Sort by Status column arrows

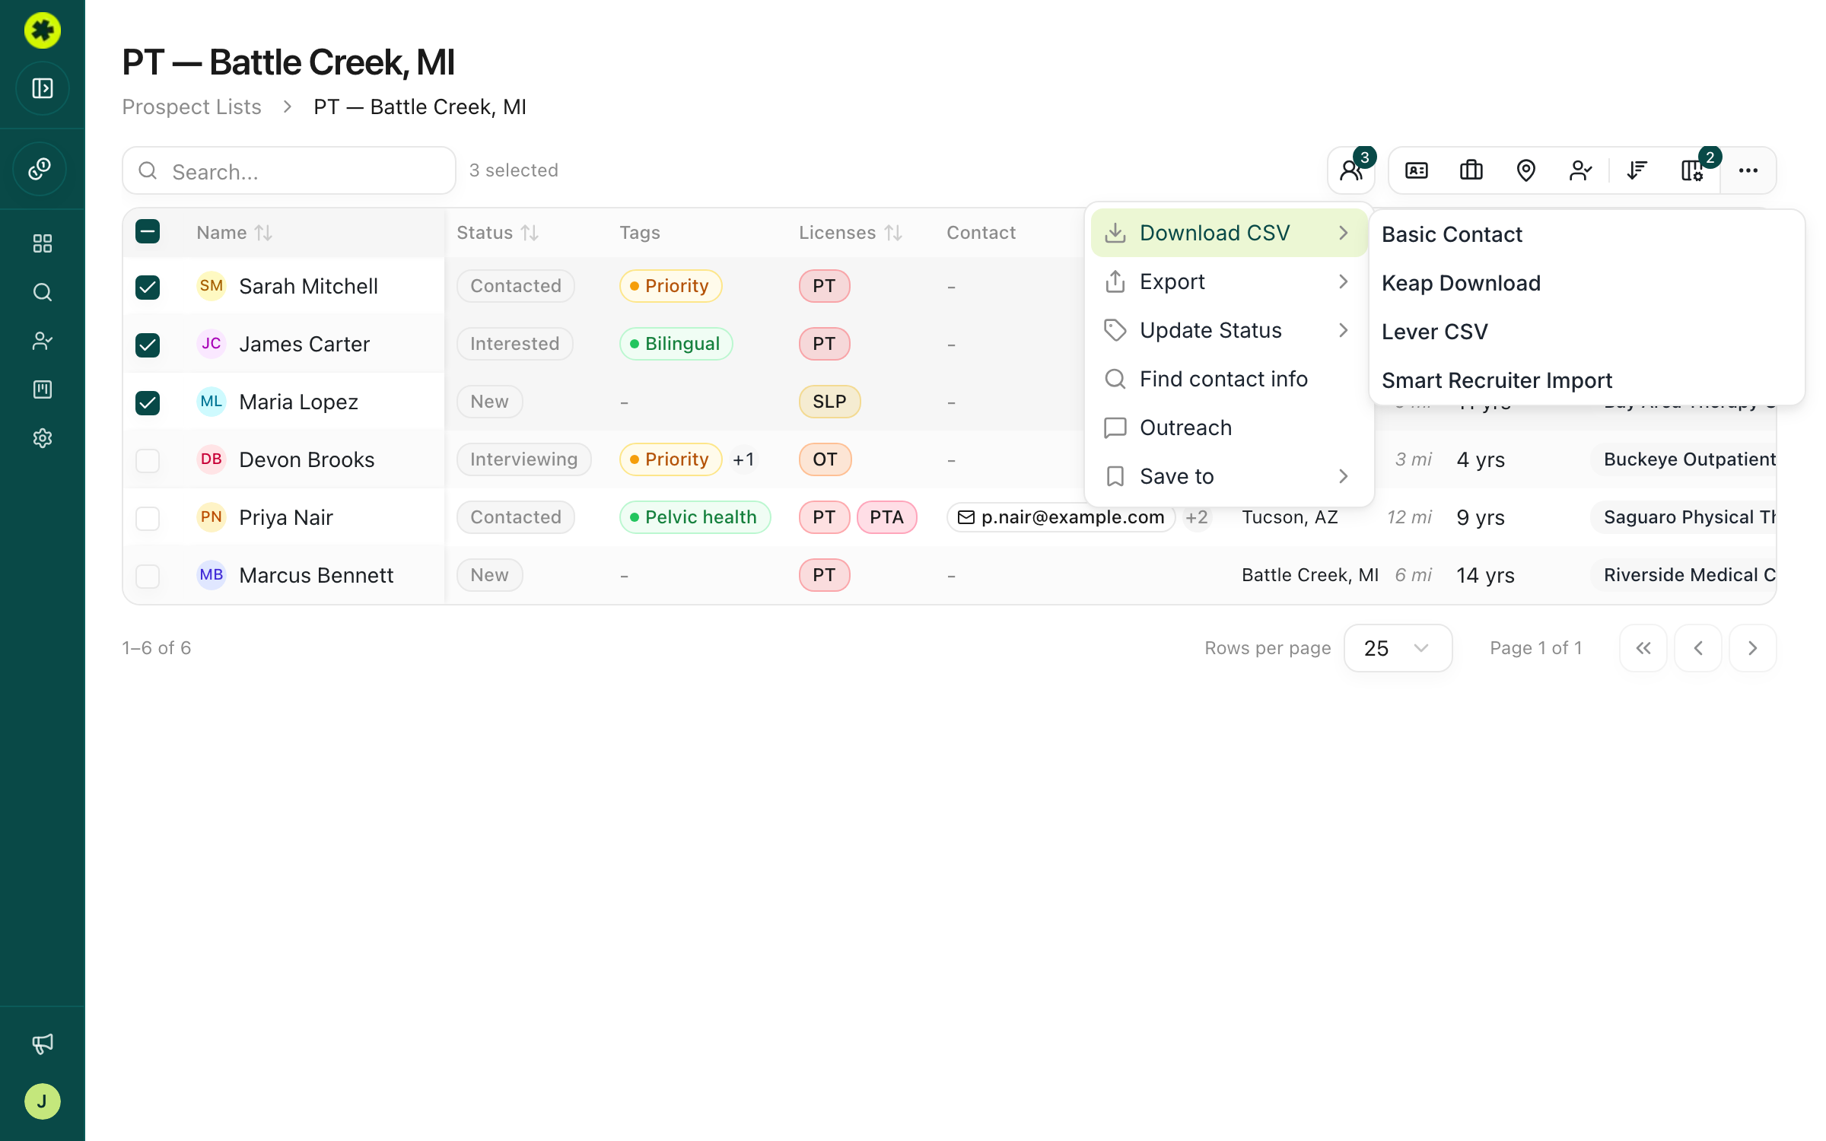(530, 233)
